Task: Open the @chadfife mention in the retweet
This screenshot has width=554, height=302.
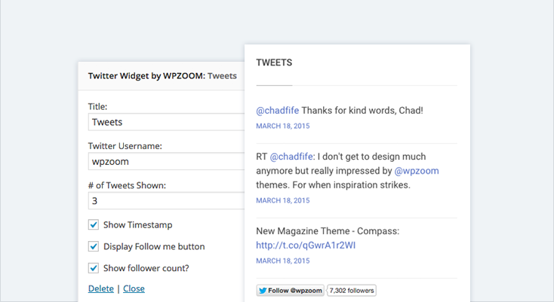Action: point(291,157)
